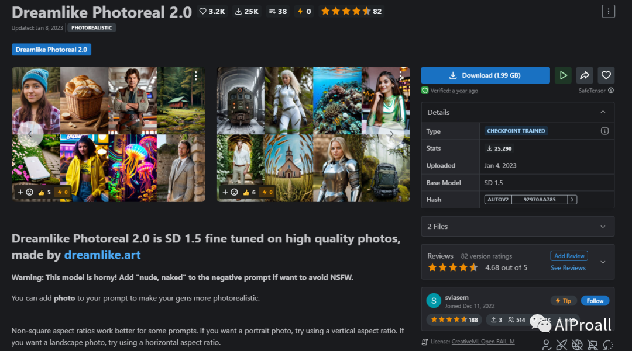Click the green verified shield icon
The height and width of the screenshot is (351, 632).
425,91
